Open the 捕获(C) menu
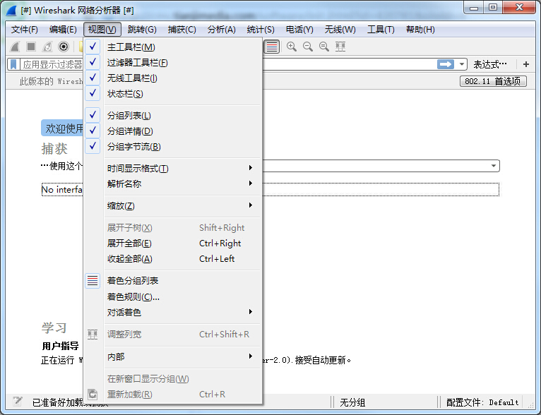The image size is (541, 415). tap(182, 30)
